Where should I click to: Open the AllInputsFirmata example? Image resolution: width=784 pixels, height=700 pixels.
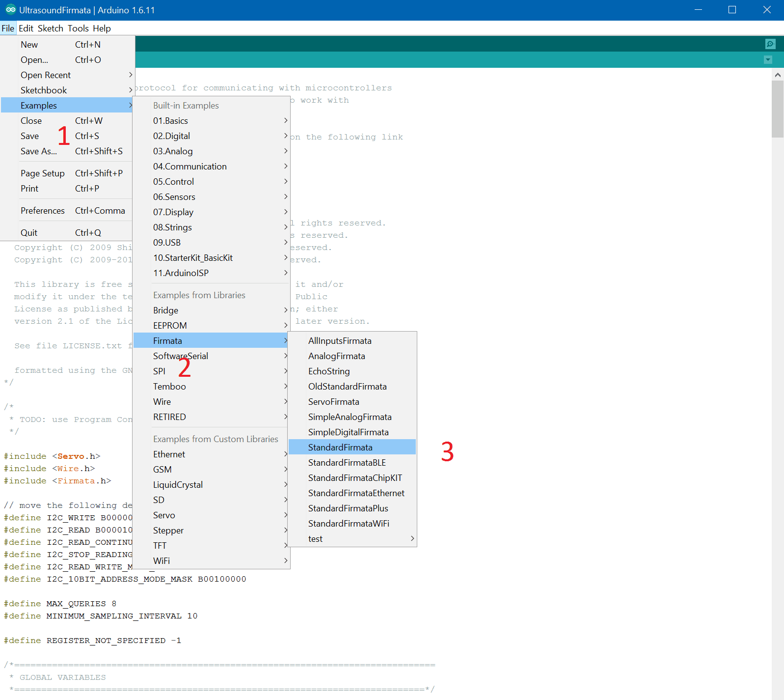tap(352, 341)
